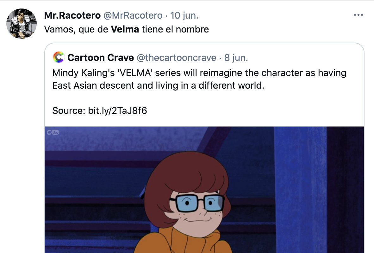The height and width of the screenshot is (253, 374).
Task: Open Mr.Racotero's profile avatar picture
Action: point(22,24)
